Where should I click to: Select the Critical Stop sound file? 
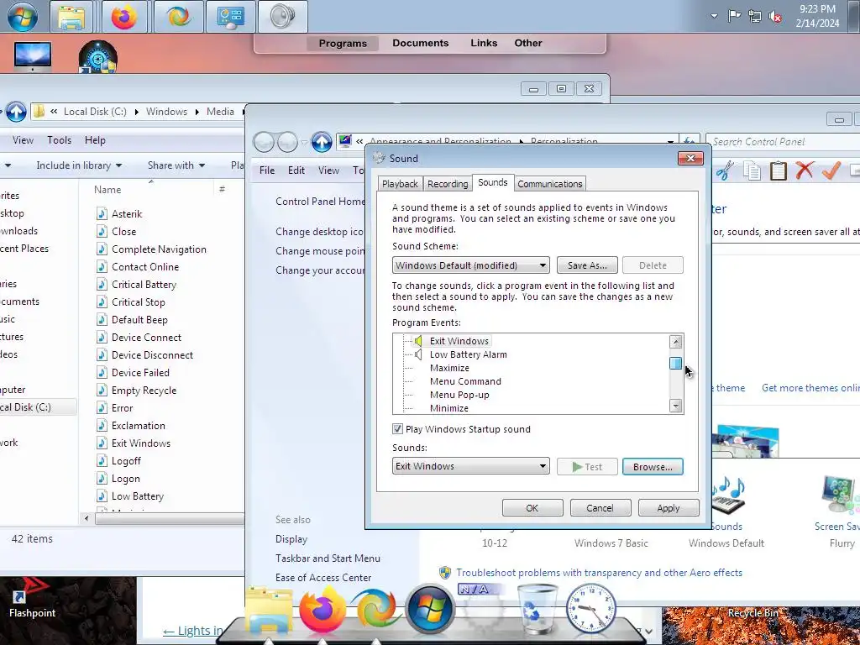[x=139, y=302]
